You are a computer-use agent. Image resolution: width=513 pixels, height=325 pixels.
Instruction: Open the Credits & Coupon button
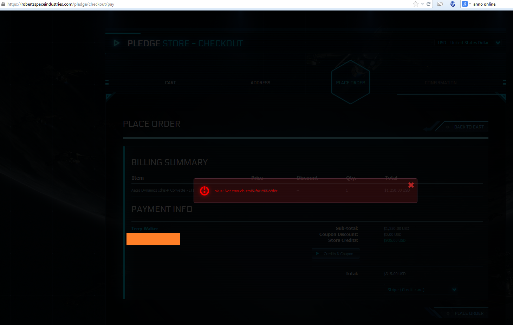336,254
